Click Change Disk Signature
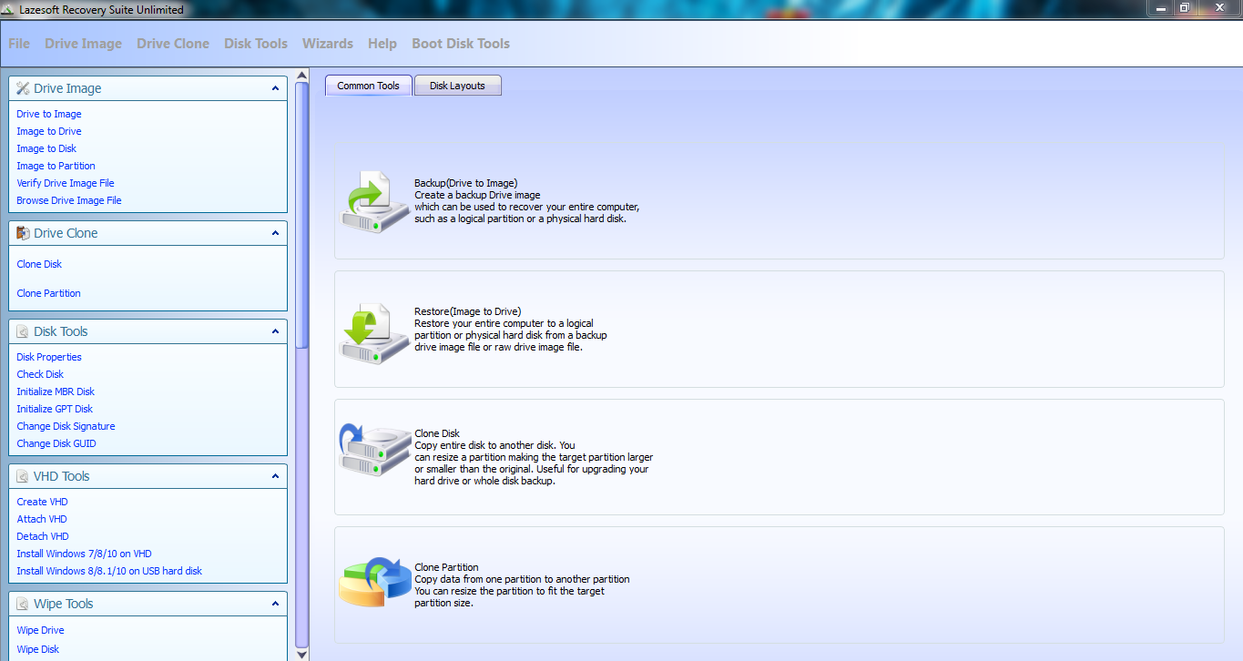Viewport: 1243px width, 661px height. (66, 426)
